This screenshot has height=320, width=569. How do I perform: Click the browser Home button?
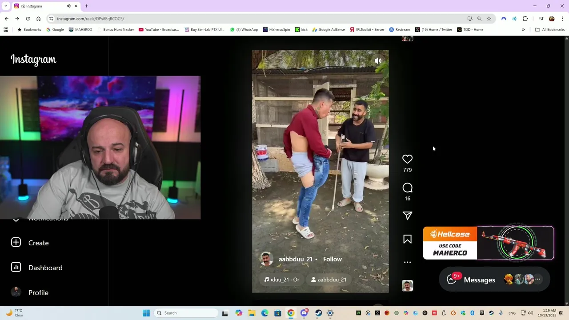[x=38, y=19]
